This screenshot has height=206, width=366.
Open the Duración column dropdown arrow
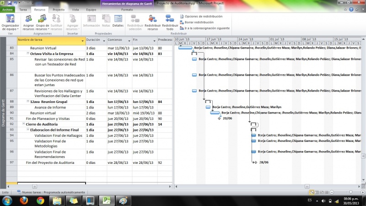click(104, 40)
